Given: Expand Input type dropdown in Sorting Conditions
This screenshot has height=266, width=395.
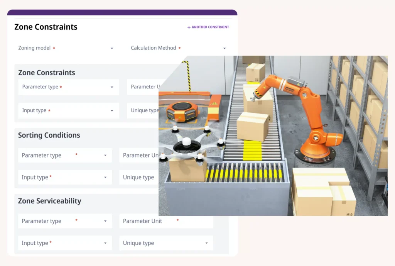Looking at the screenshot, I should tap(65, 178).
